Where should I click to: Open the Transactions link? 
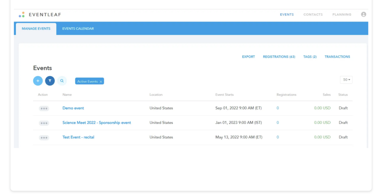click(x=337, y=57)
